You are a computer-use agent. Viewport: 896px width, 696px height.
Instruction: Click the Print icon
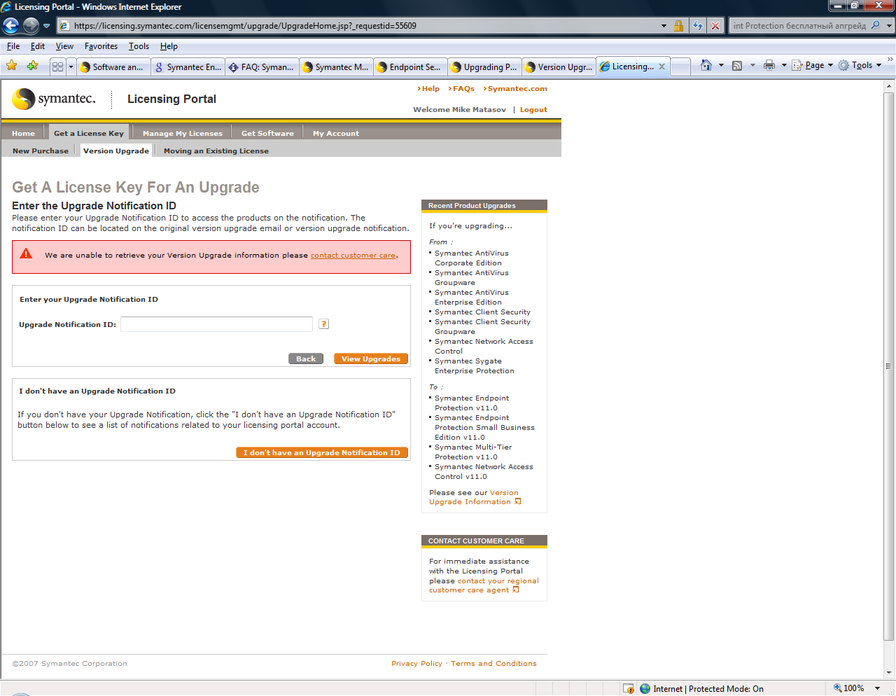coord(769,65)
